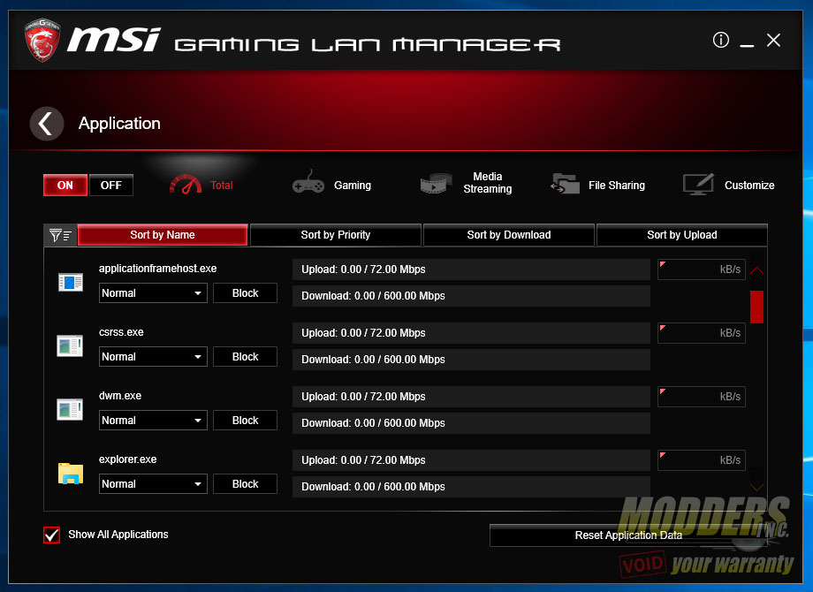
Task: Select the Media Streaming label
Action: tap(488, 183)
